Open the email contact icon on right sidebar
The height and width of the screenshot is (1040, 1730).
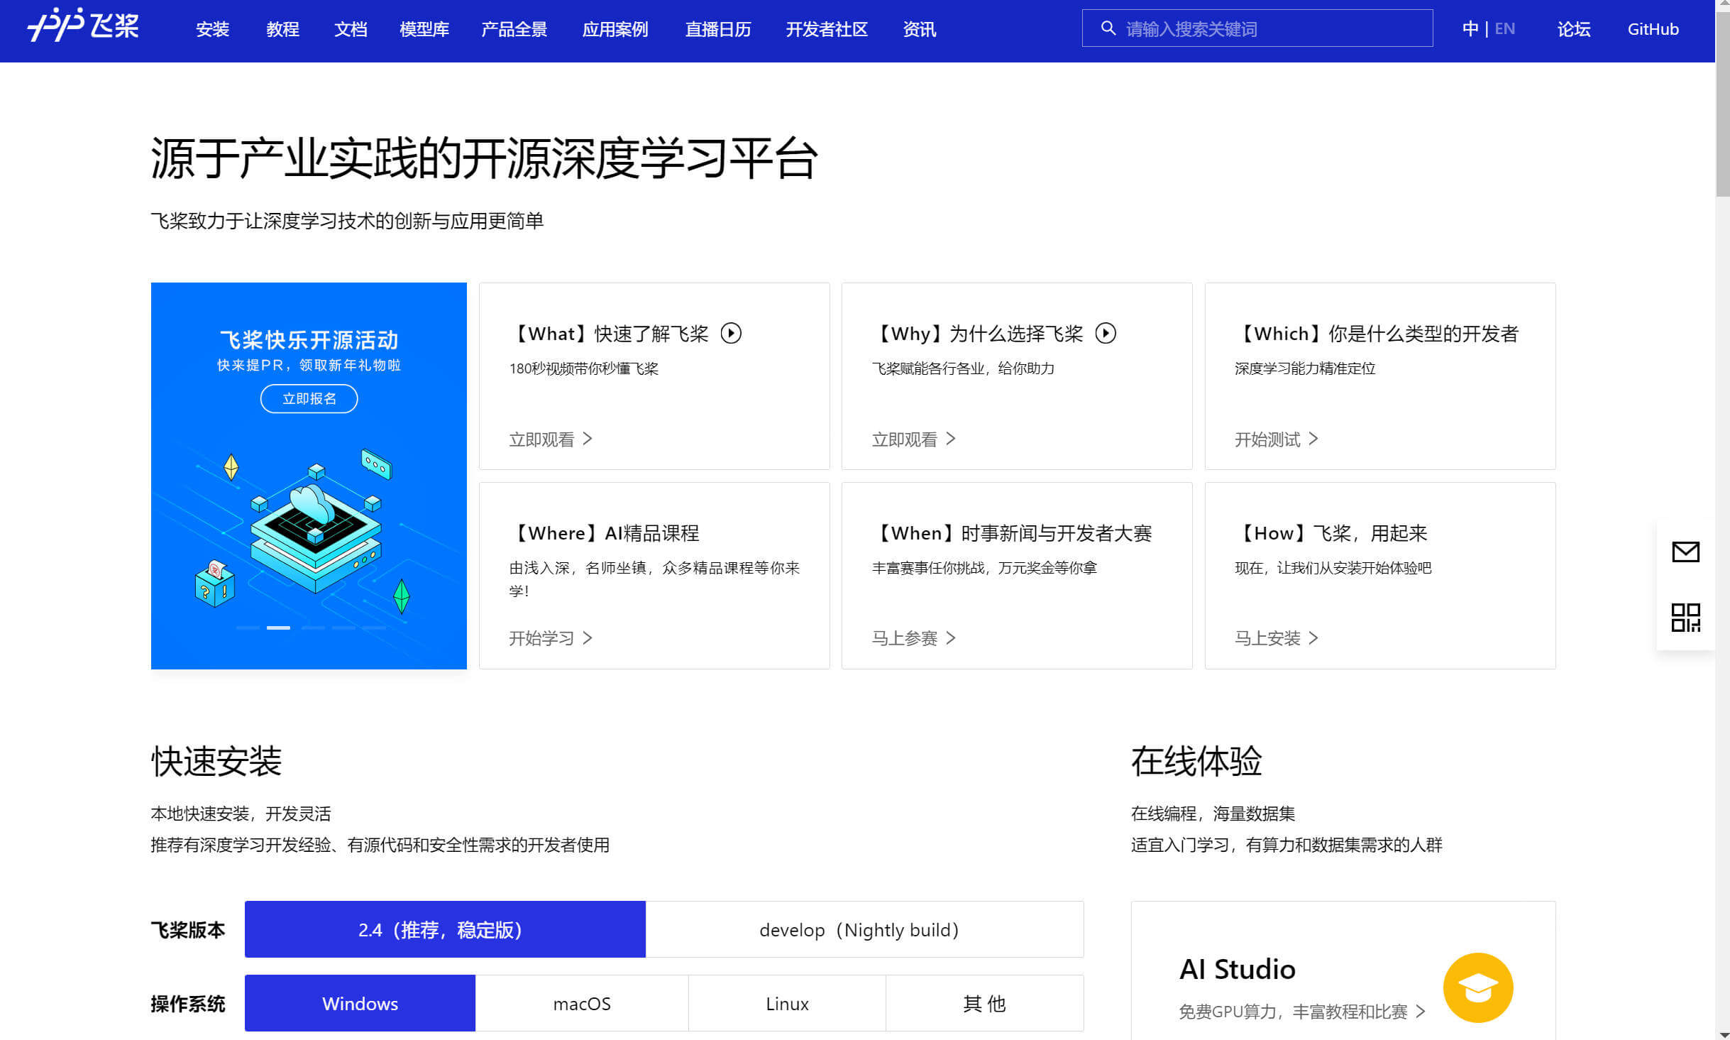click(x=1685, y=552)
